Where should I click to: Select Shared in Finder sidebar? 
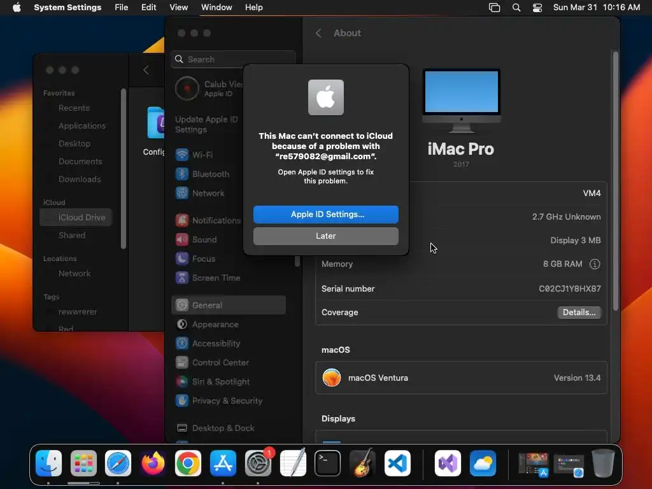pyautogui.click(x=72, y=236)
